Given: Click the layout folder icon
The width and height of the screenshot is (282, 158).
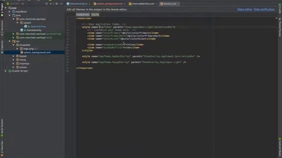Looking at the screenshot, I should click(x=18, y=56).
